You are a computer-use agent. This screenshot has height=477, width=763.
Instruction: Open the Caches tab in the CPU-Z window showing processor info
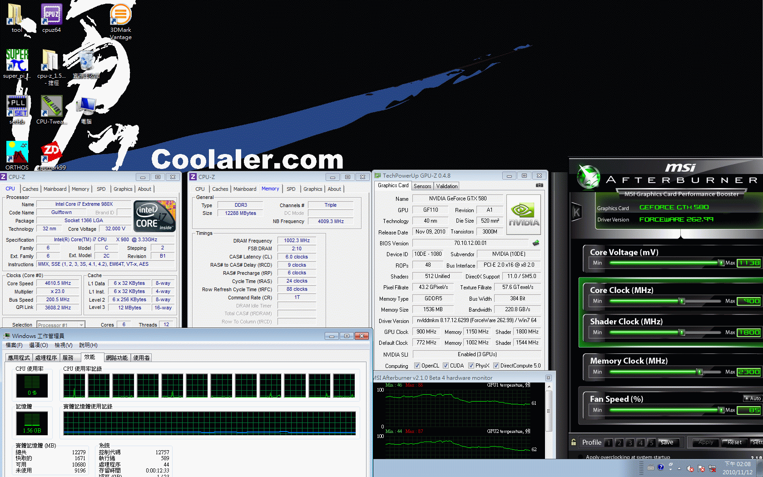point(30,189)
